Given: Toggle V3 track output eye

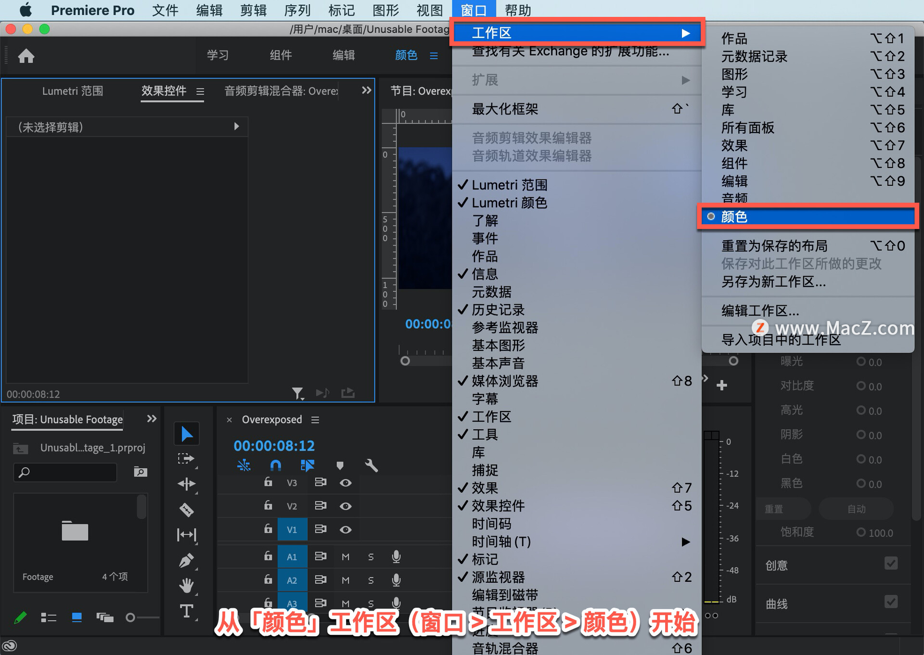Looking at the screenshot, I should click(x=346, y=483).
